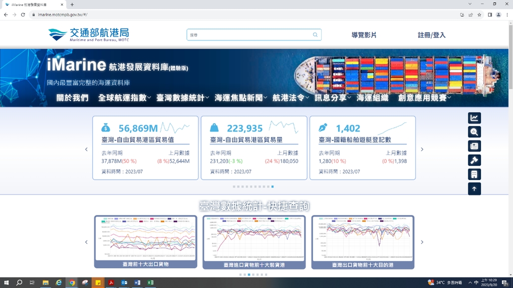513x288 pixels.
Task: Expand the 創意應用競賽 menu
Action: pyautogui.click(x=424, y=97)
